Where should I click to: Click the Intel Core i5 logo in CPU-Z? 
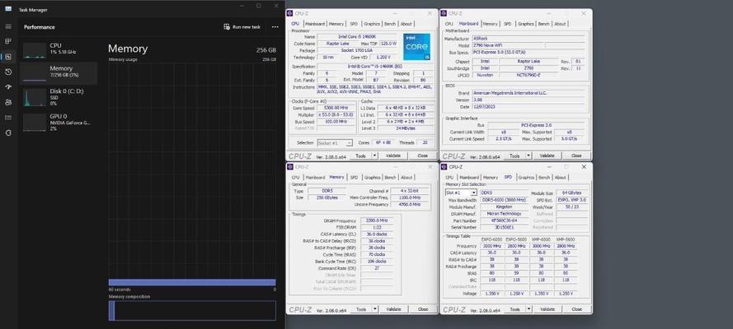coord(416,47)
